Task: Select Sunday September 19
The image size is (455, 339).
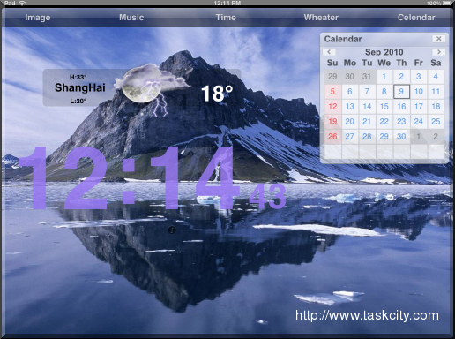Action: coord(332,122)
